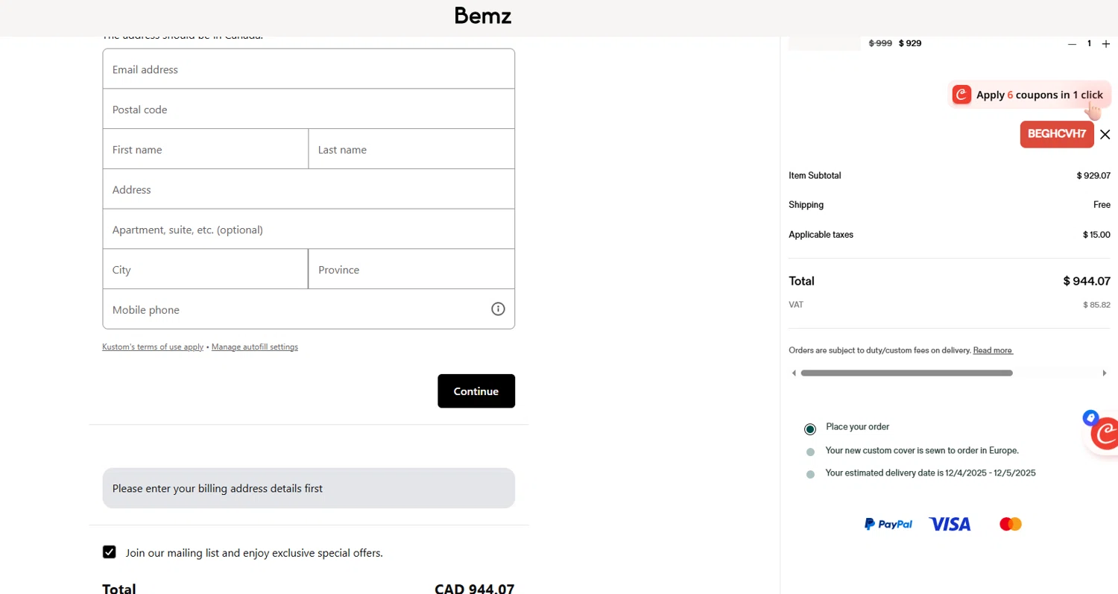Viewport: 1118px width, 594px height.
Task: Click the BEGHCVH7 coupon tag
Action: tap(1057, 134)
